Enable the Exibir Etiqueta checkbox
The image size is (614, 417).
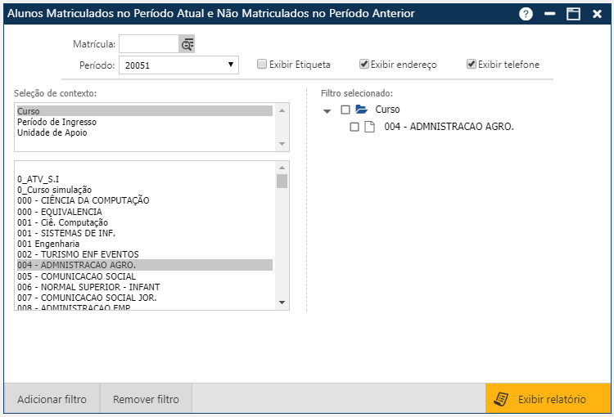[x=262, y=64]
